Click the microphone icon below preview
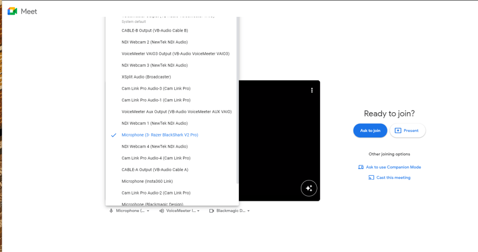Image resolution: width=478 pixels, height=252 pixels. click(111, 211)
